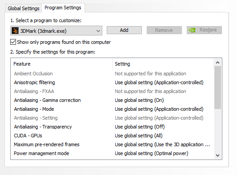Click the Restore button

coord(204,30)
